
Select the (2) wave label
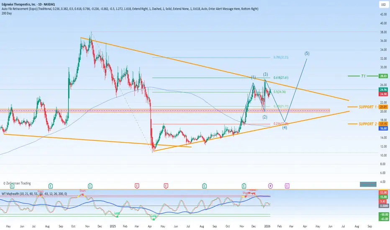point(264,117)
